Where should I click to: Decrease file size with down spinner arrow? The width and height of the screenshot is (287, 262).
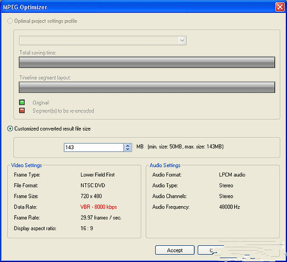(x=128, y=149)
